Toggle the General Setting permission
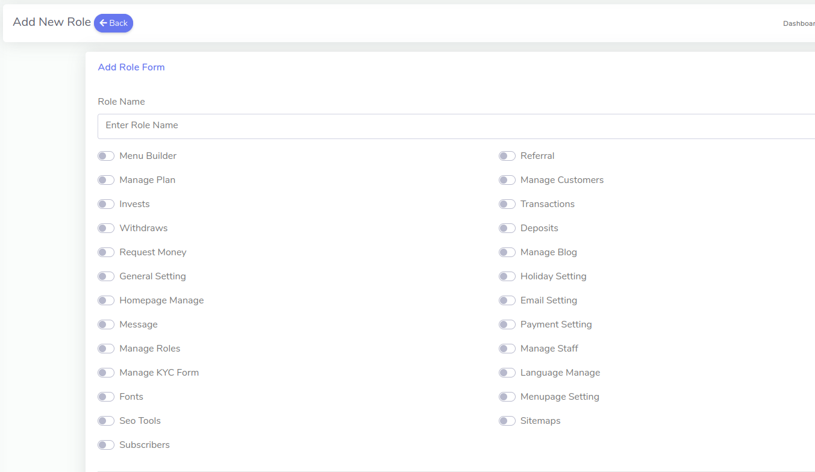This screenshot has width=815, height=472. coord(106,276)
